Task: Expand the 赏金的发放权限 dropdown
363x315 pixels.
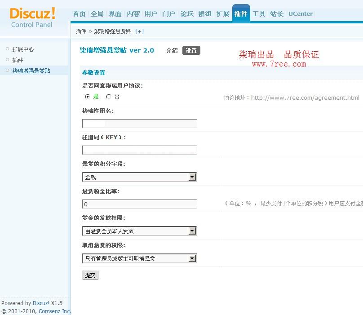Action: point(140,231)
